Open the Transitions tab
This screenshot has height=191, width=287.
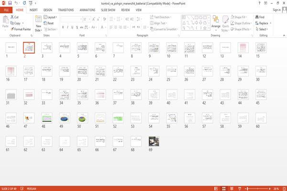click(66, 10)
